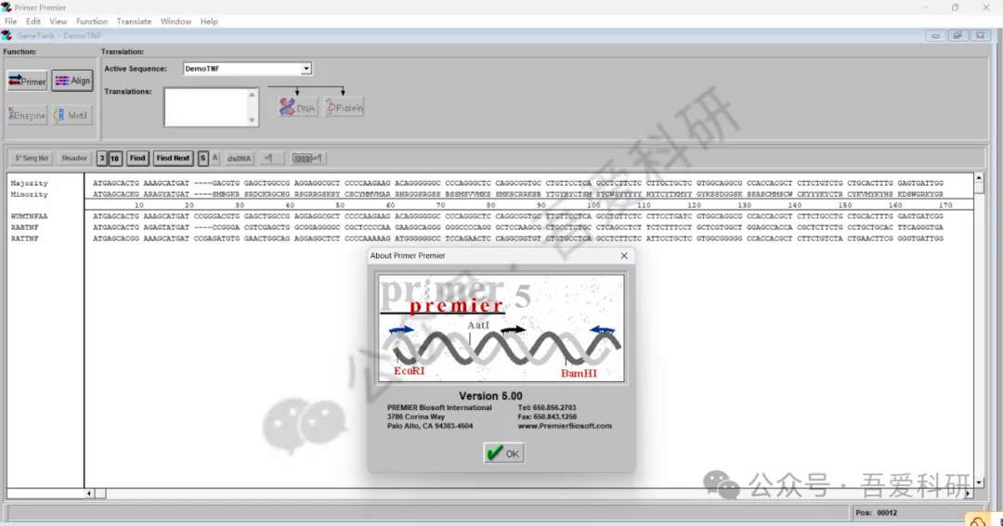This screenshot has width=1003, height=526.
Task: Click the www.PremierBiosoft.com address
Action: (x=565, y=426)
